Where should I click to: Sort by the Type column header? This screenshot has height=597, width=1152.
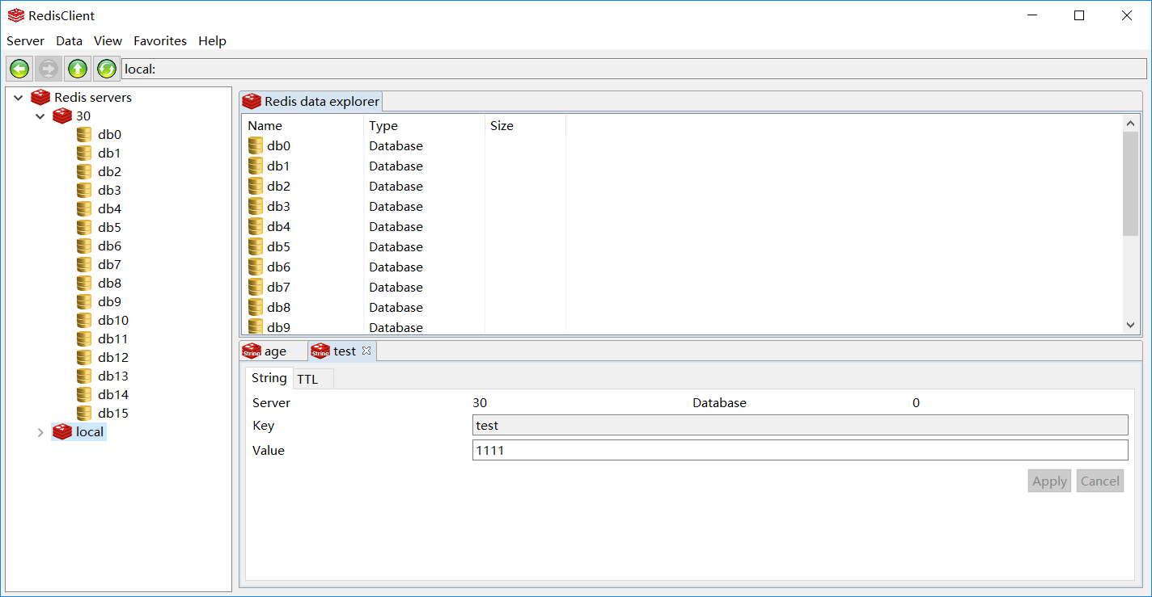(424, 125)
